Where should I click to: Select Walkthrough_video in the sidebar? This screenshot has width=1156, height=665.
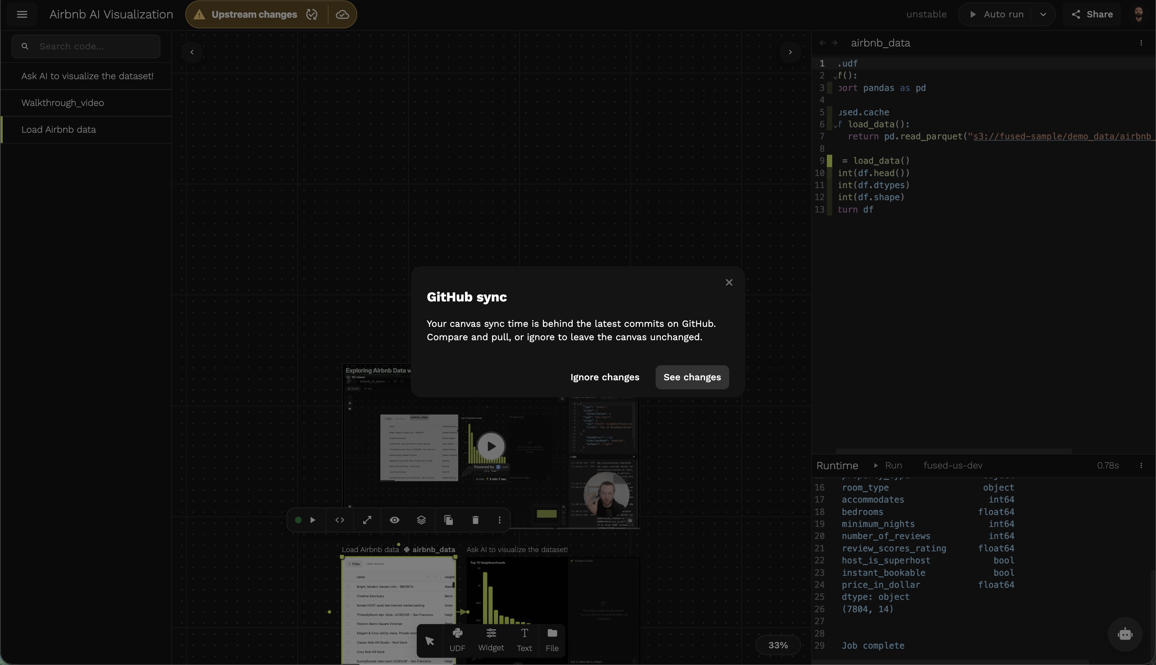(x=86, y=103)
